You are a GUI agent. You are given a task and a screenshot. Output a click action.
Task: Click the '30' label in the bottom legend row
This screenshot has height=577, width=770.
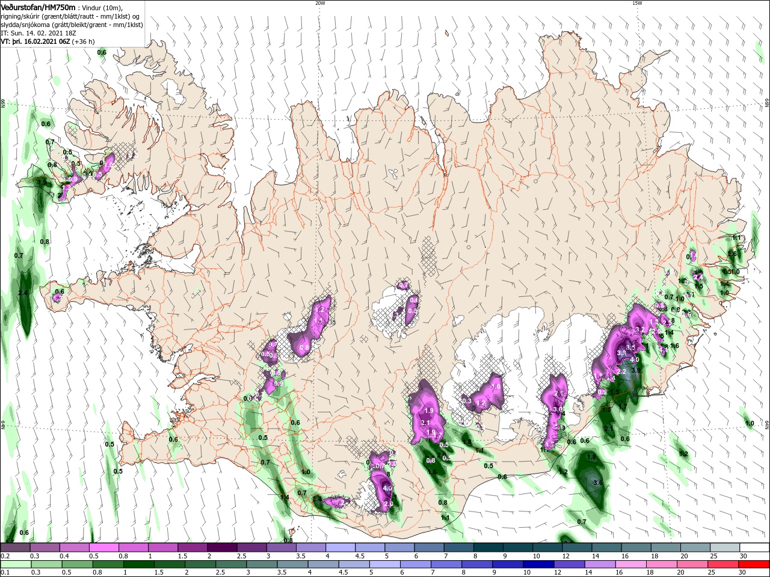click(744, 573)
